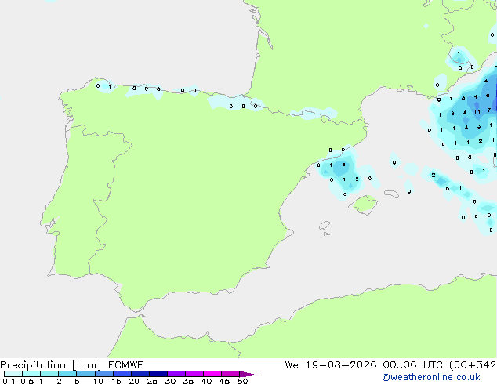Click the forecast date We 19-08-2026 text
The image size is (497, 384).
(331, 365)
